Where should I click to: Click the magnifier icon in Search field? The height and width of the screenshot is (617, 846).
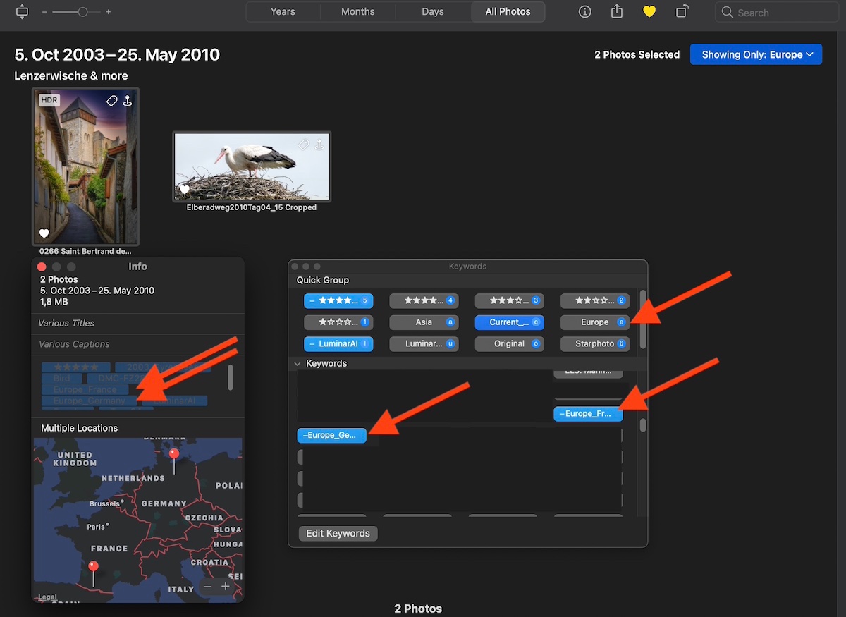(728, 13)
